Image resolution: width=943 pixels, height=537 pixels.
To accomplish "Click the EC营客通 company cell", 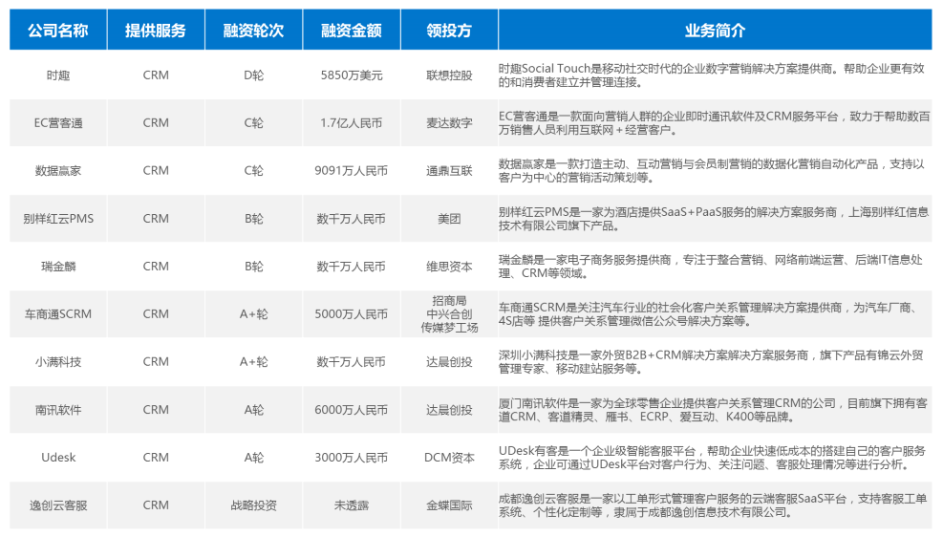I will point(58,123).
